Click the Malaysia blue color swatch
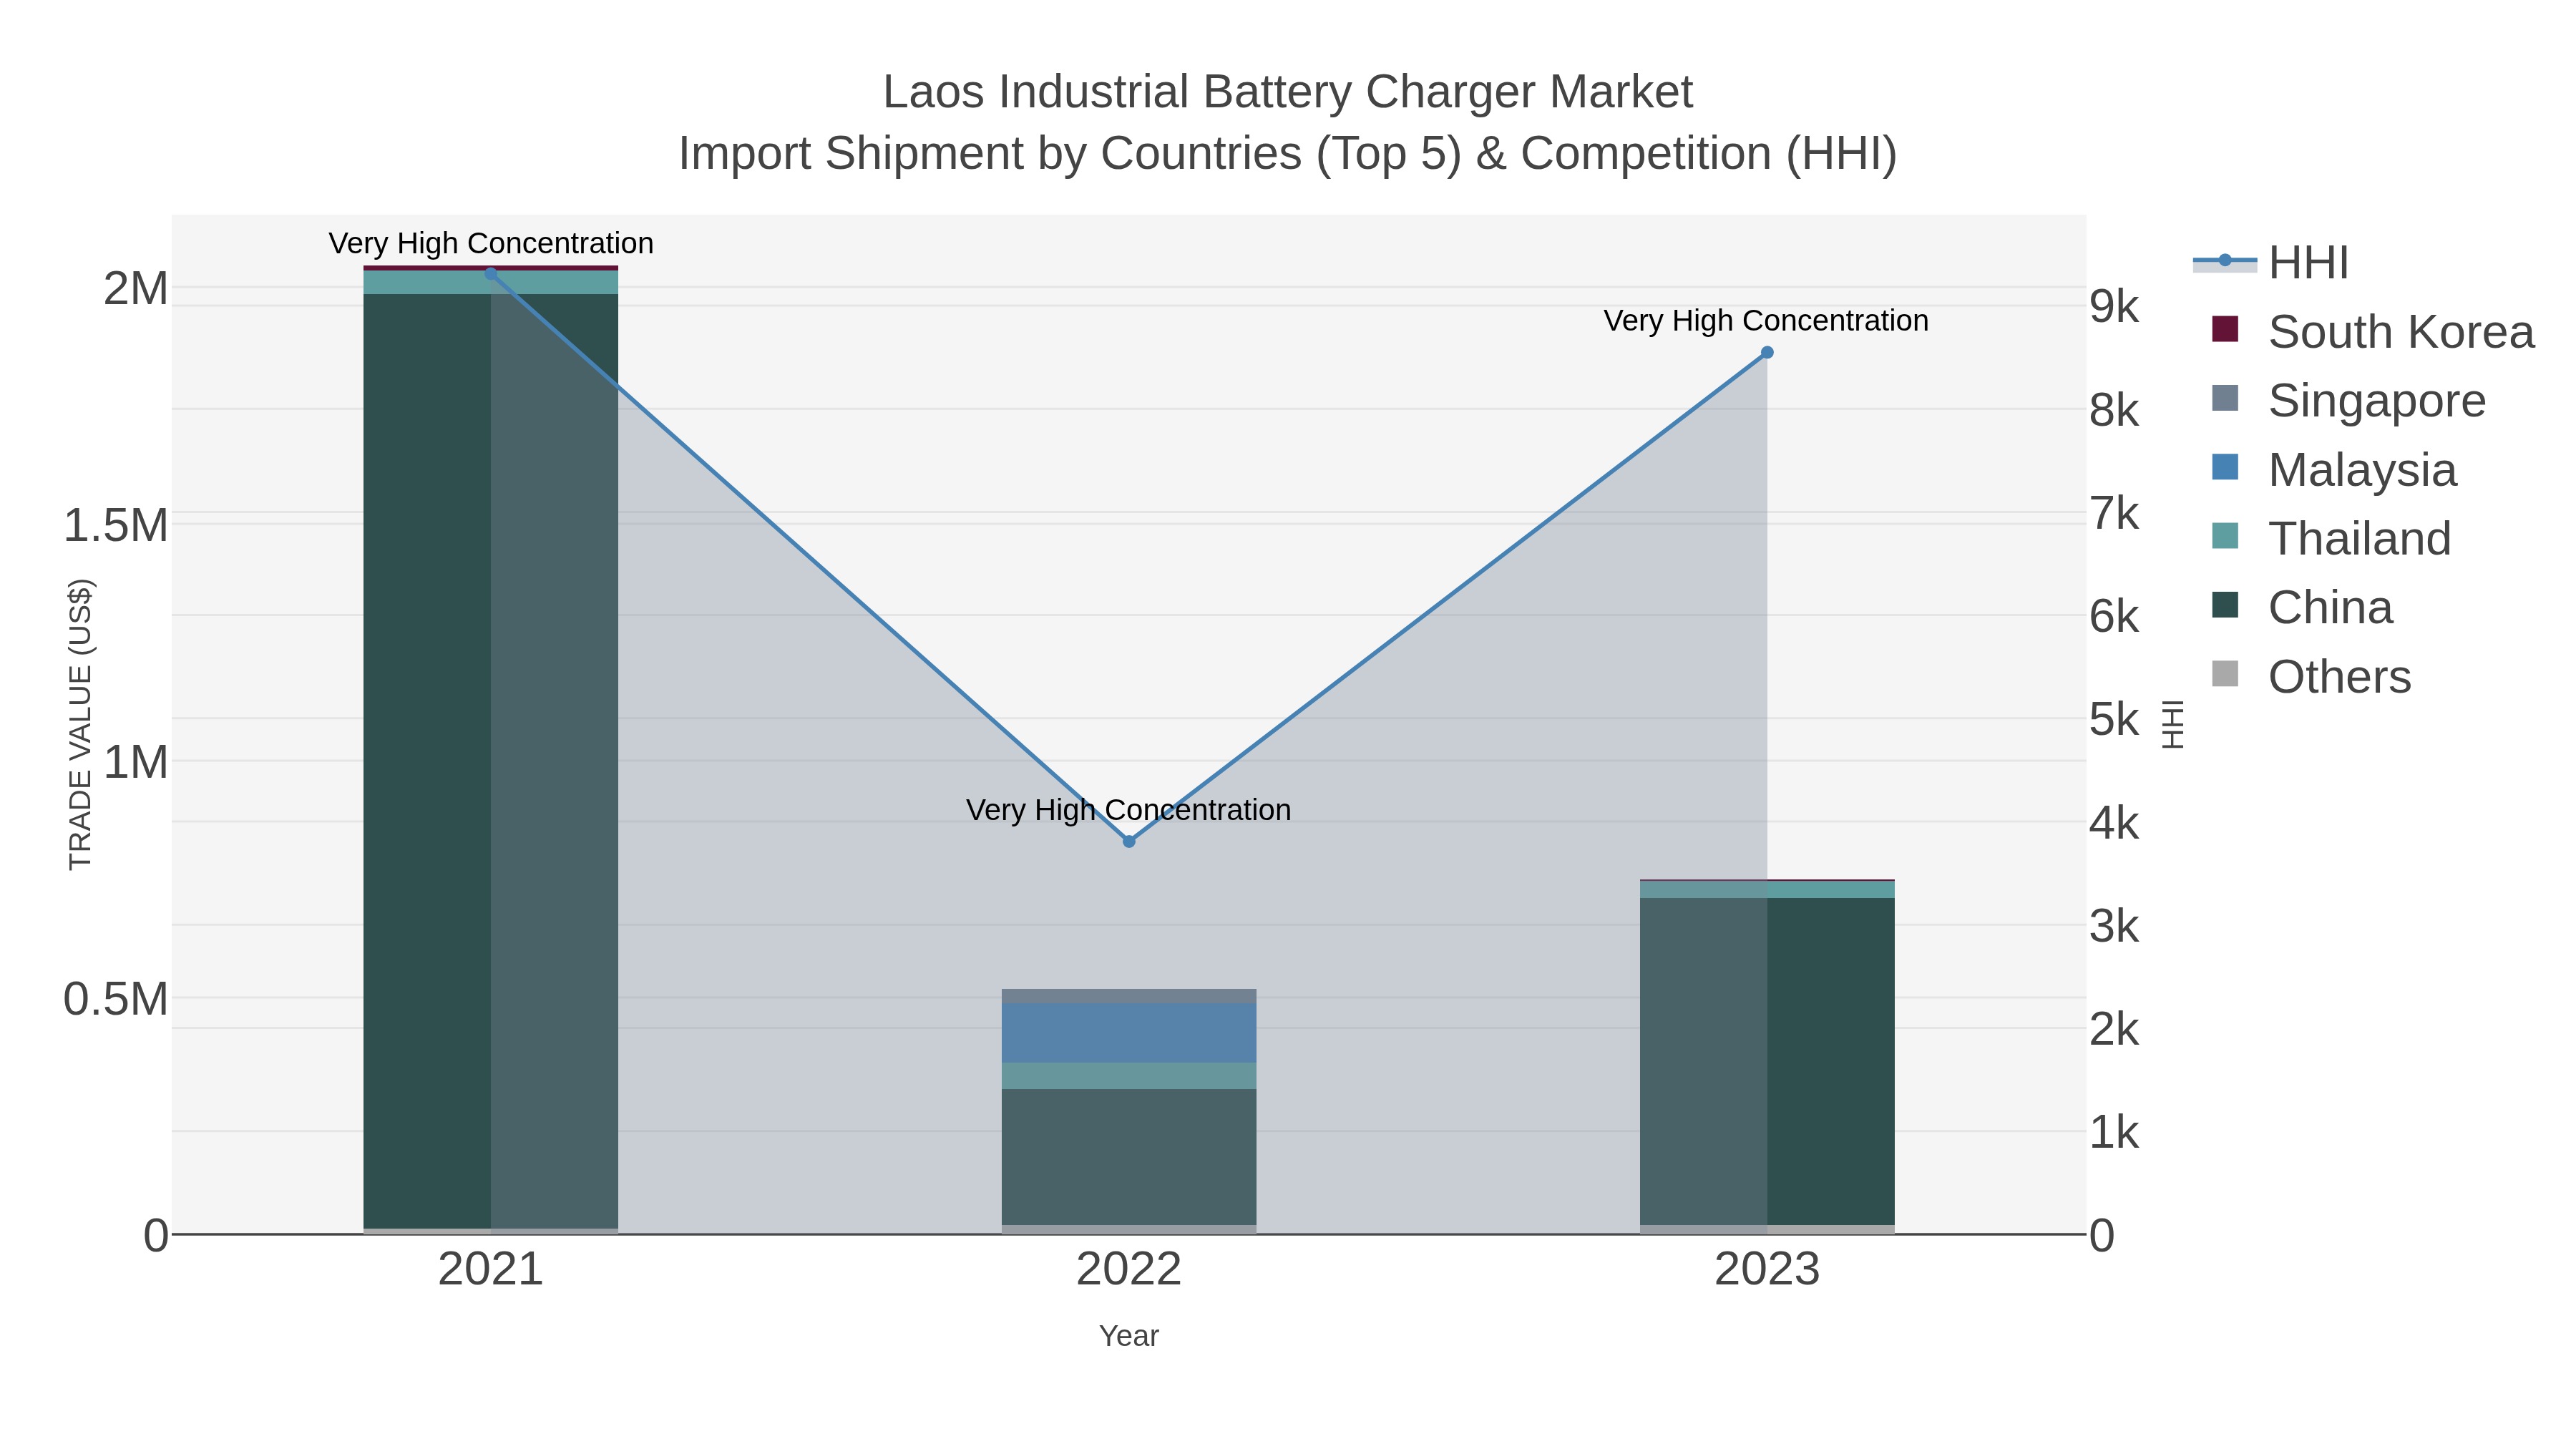2576x1449 pixels. (x=2225, y=467)
